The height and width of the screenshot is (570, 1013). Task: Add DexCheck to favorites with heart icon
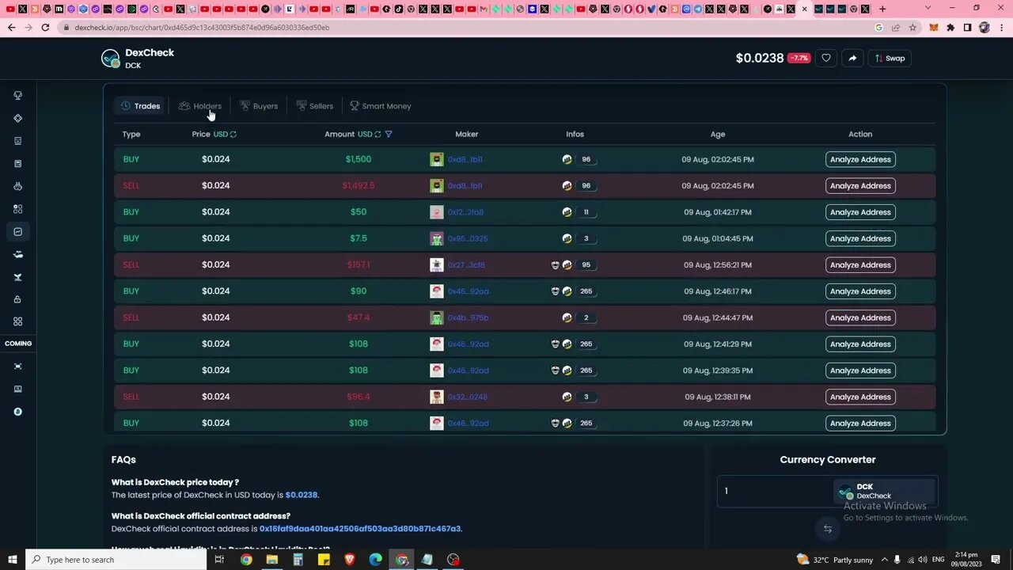pos(826,58)
